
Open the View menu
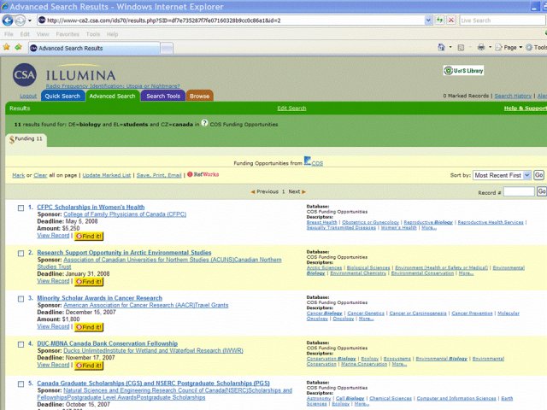43,34
